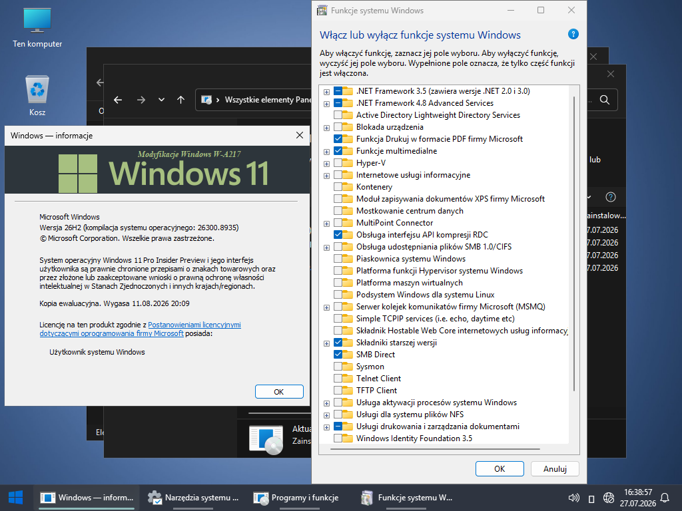Select Mostkowanie centrum danych row

click(x=410, y=211)
